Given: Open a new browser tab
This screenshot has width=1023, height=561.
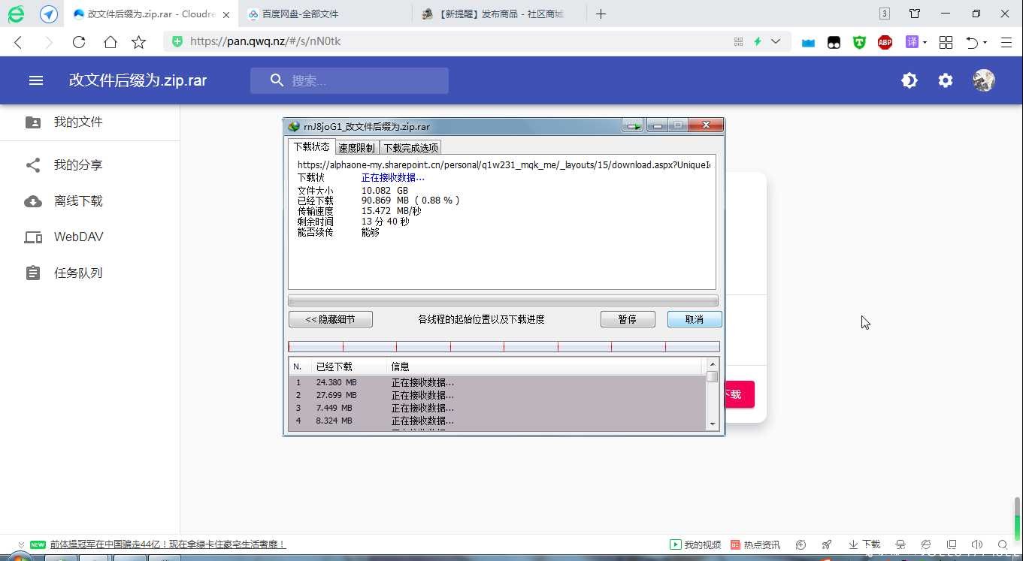Looking at the screenshot, I should pos(601,14).
